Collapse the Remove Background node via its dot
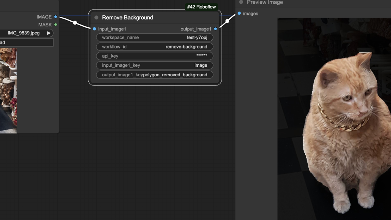Screen dimensions: 391x220 coord(96,18)
